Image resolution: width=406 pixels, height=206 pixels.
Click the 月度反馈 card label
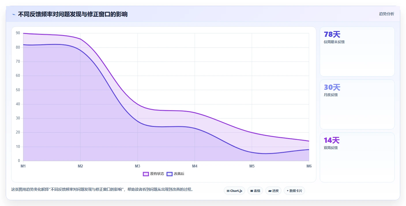[331, 95]
